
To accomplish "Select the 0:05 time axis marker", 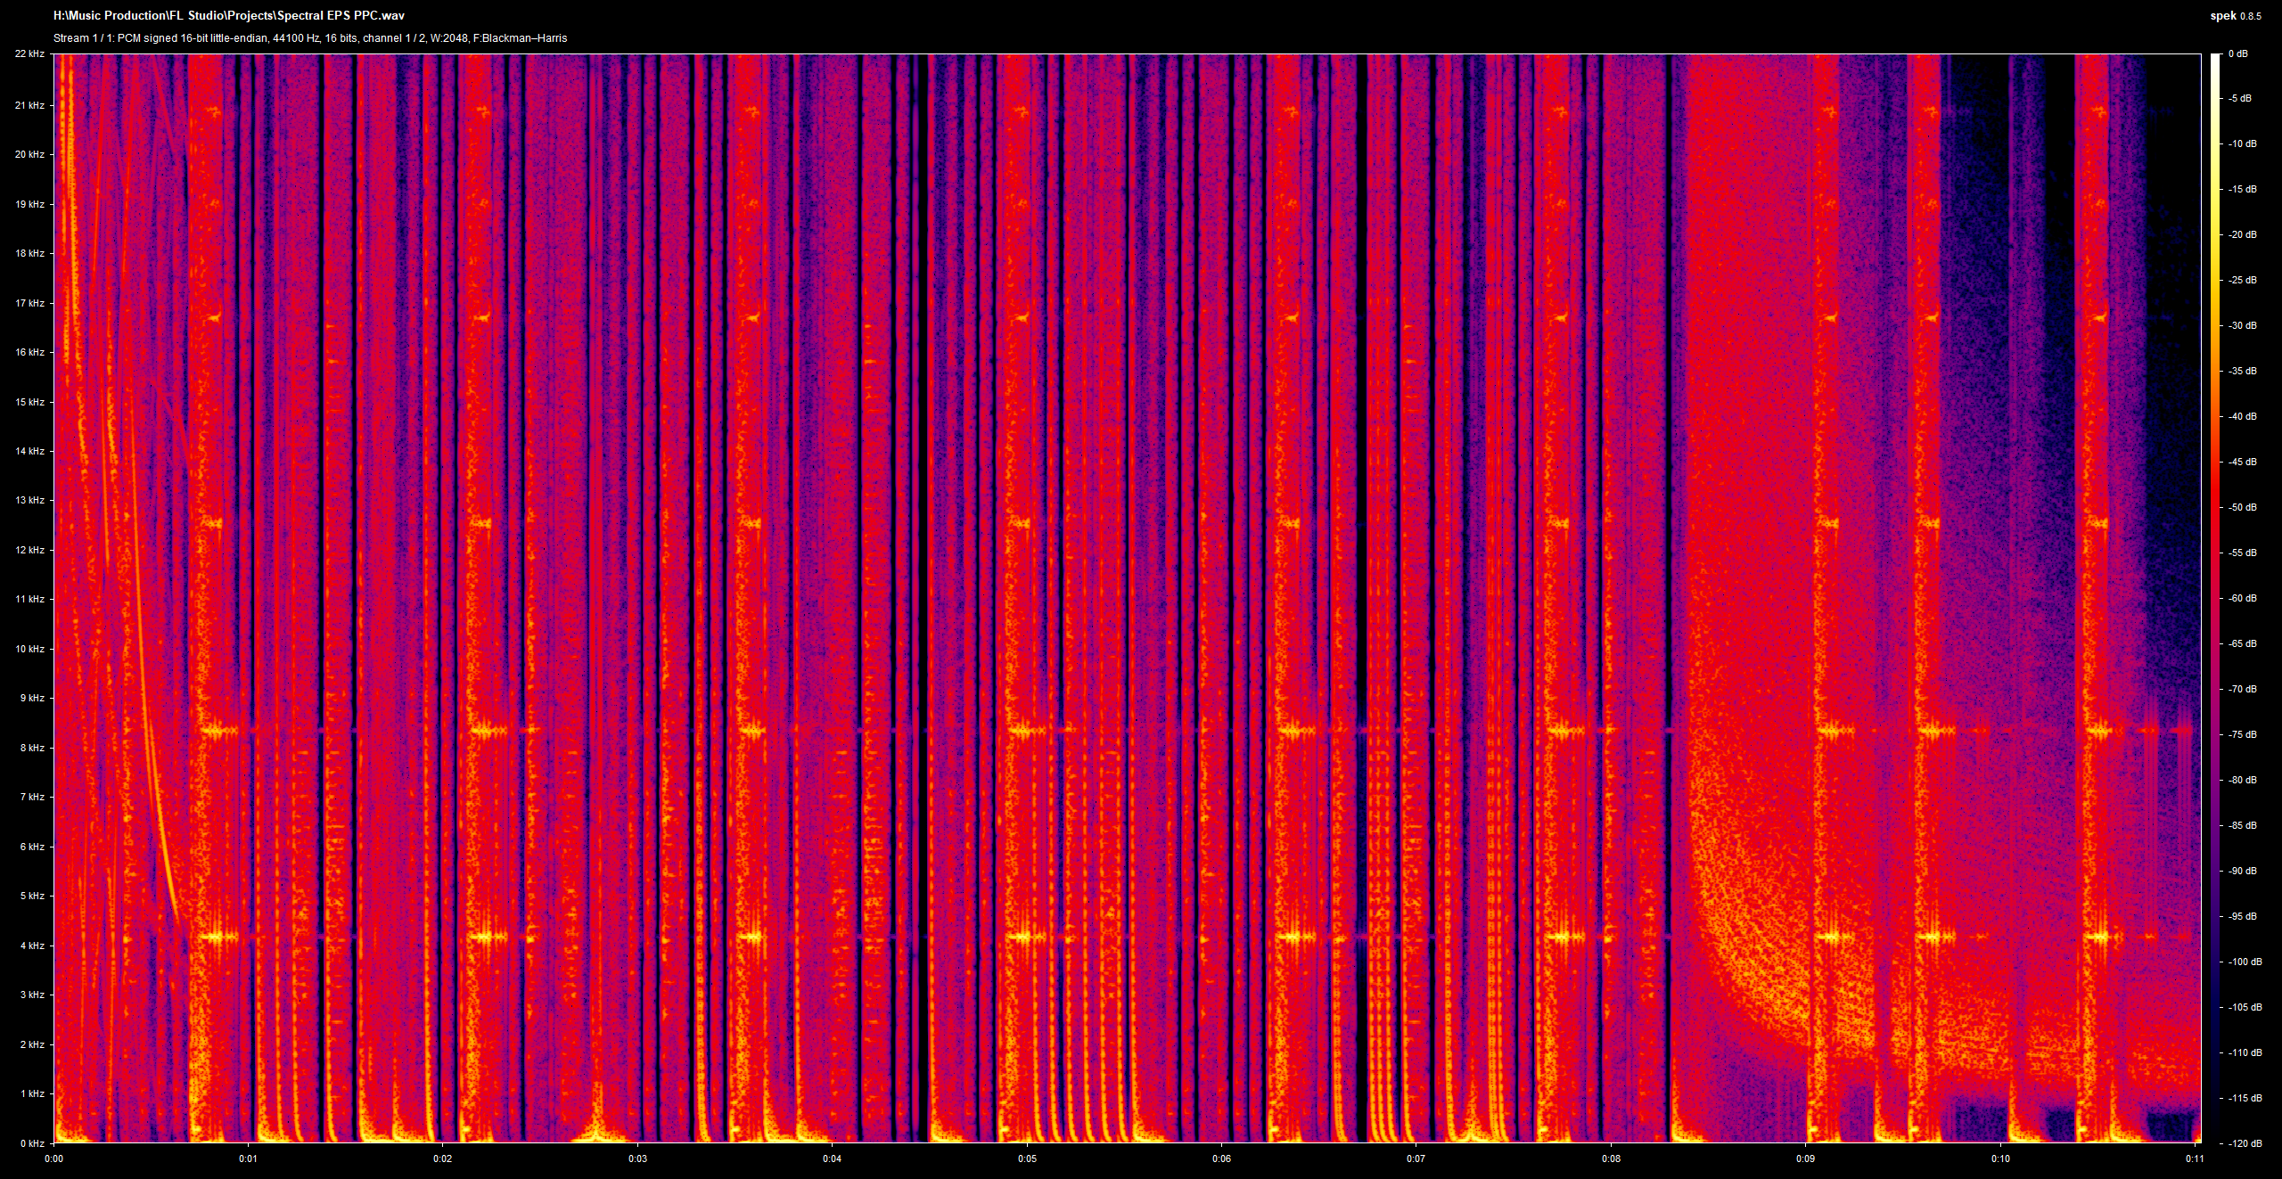I will click(x=1027, y=1159).
